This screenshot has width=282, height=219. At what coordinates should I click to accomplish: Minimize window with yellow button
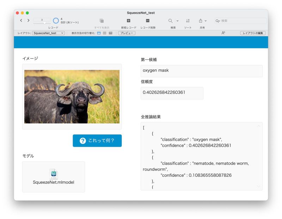tap(22, 13)
